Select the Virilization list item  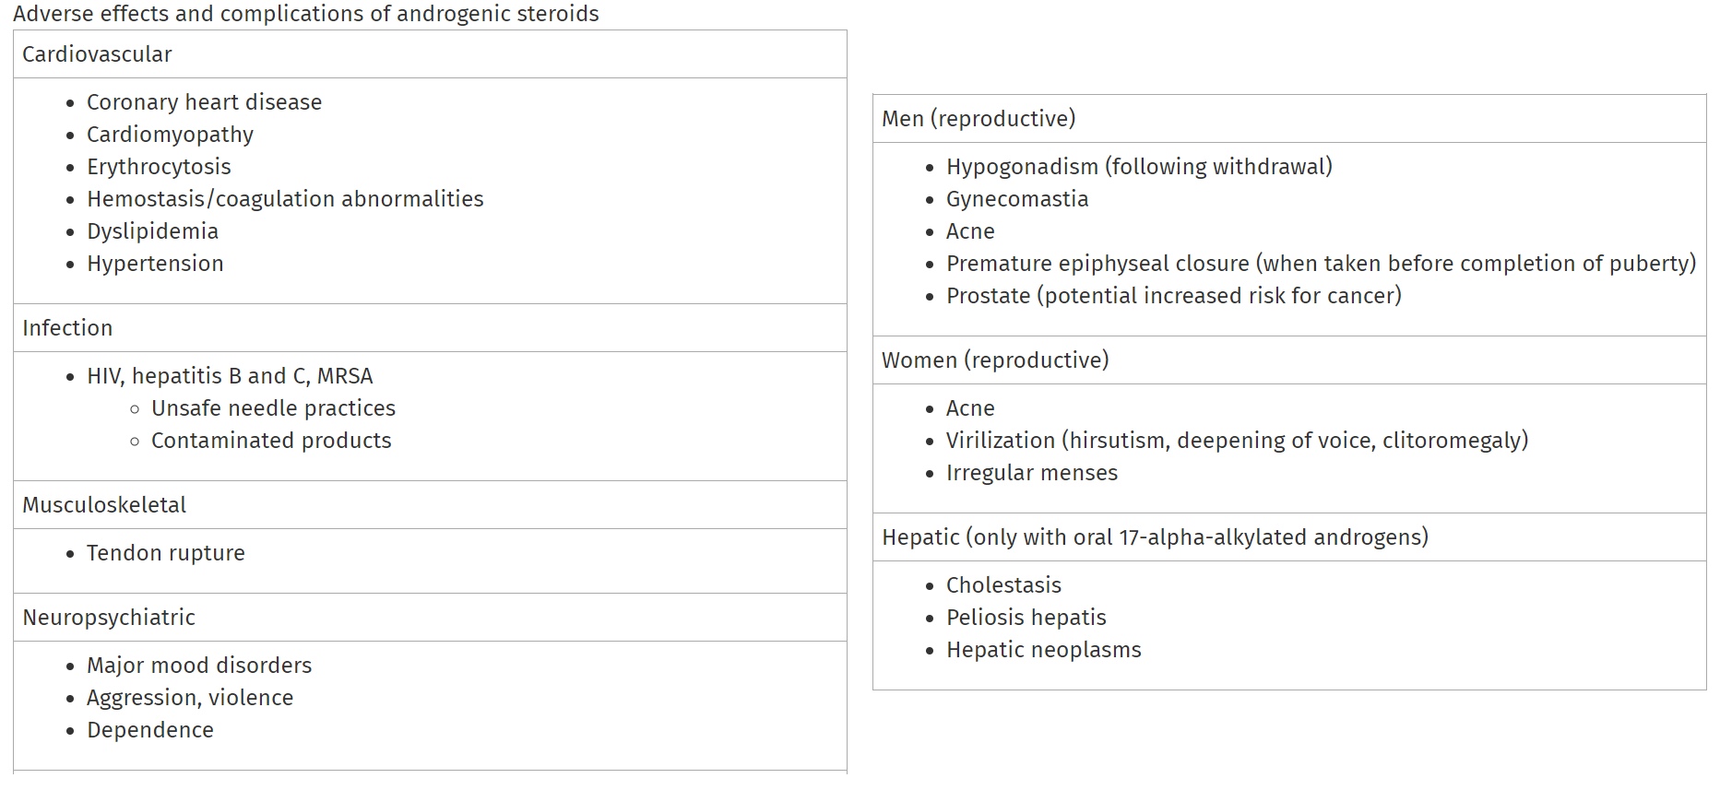[1237, 441]
